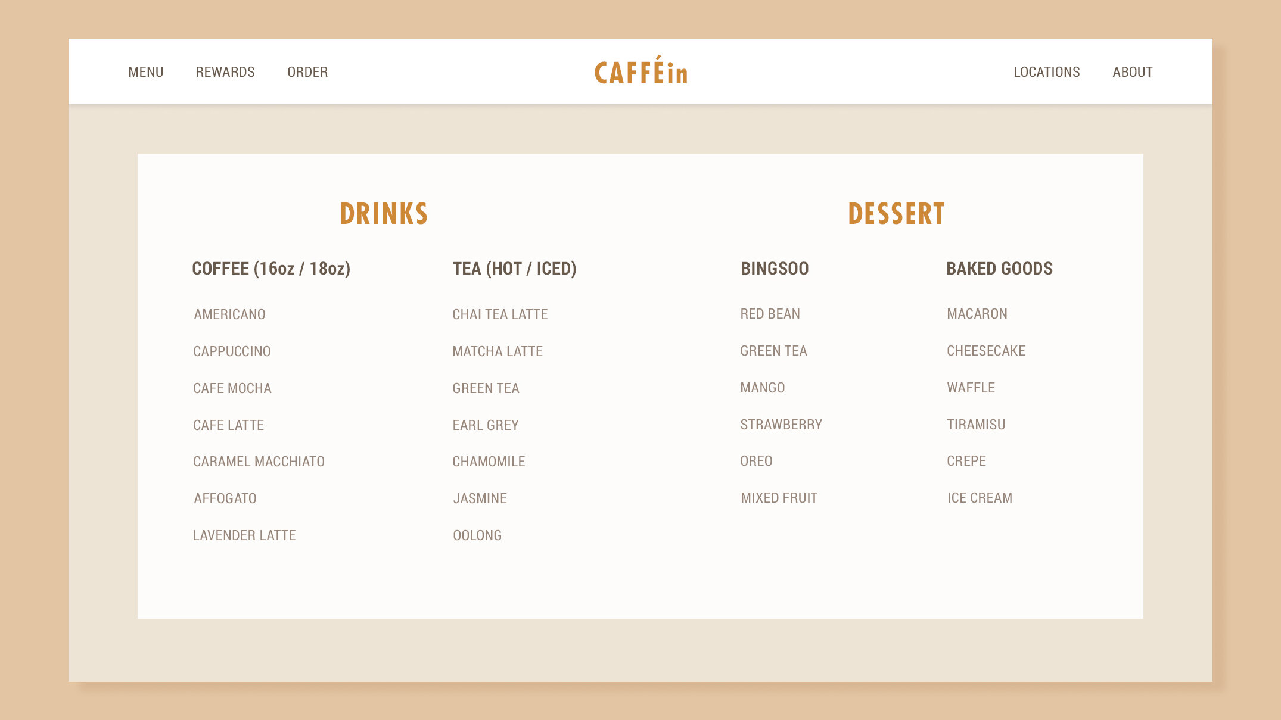Select CAFE MOCHA menu item
The height and width of the screenshot is (720, 1281).
[x=232, y=388]
